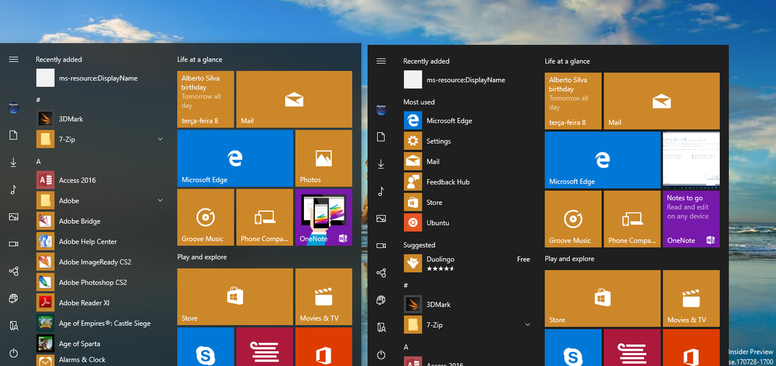Click the user account avatar in left sidebar

(14, 108)
